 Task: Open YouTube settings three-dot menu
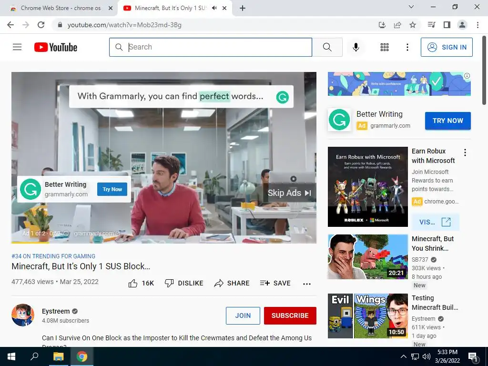coord(407,47)
